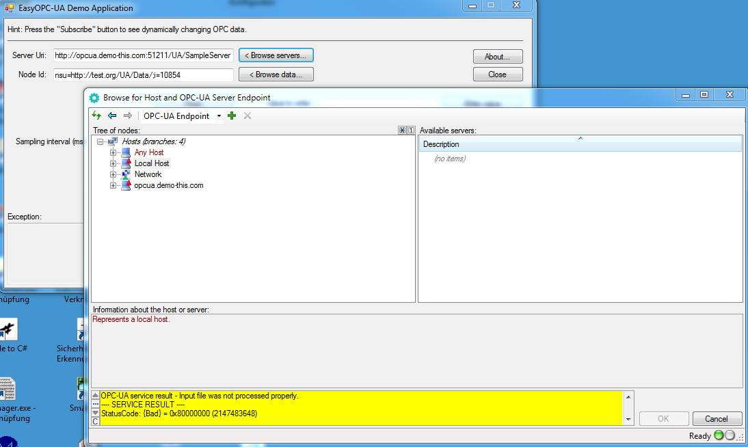Click the Hosts root computer icon
748x447 pixels.
point(113,141)
